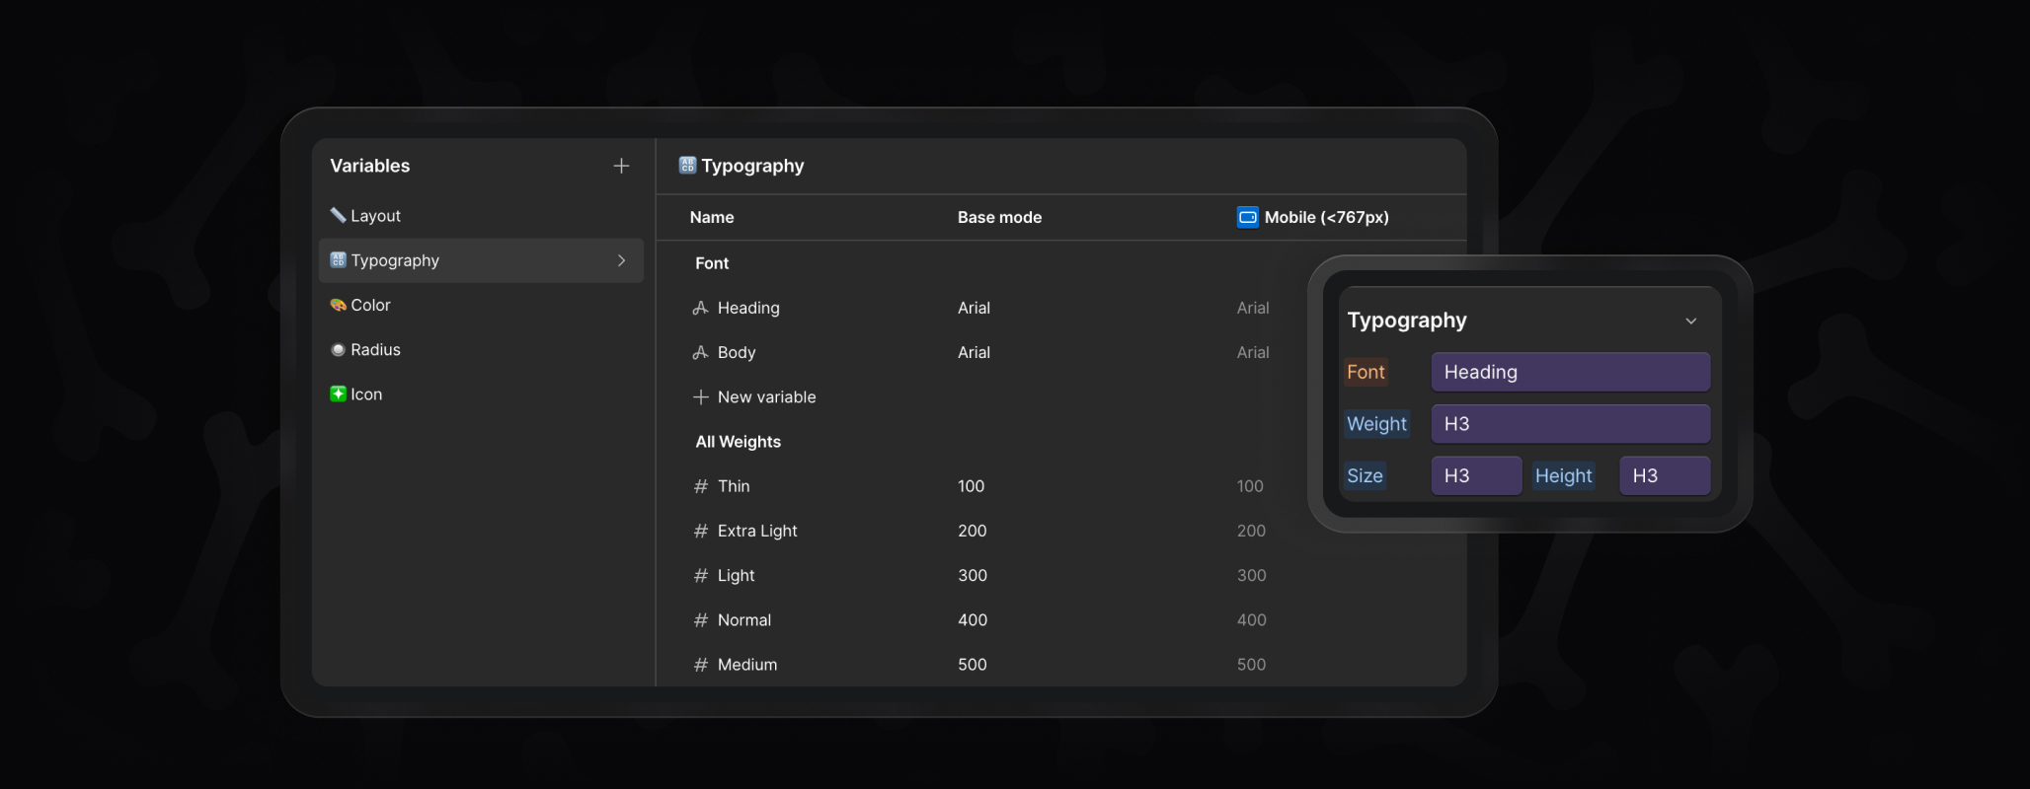Select the Base mode column header

[x=999, y=217]
